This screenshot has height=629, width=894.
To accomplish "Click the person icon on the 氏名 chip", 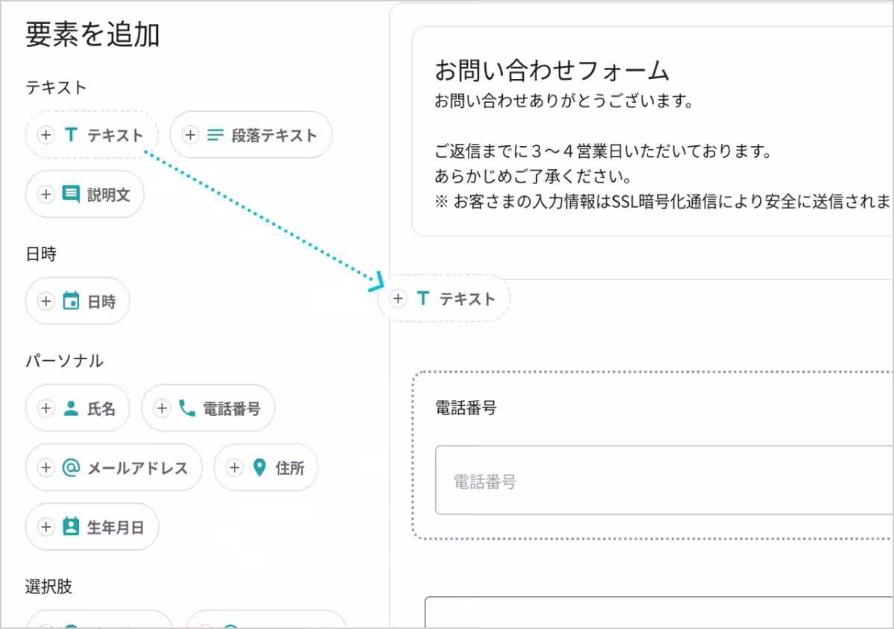I will click(x=70, y=408).
